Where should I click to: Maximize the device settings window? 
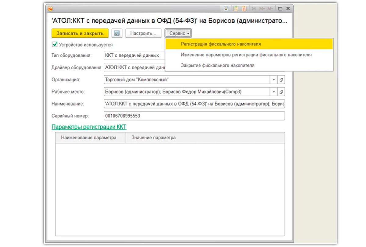coord(280,9)
